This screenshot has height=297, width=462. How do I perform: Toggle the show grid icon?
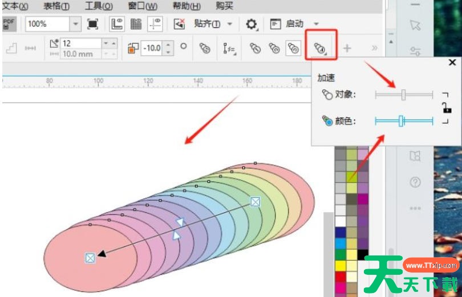[x=136, y=24]
